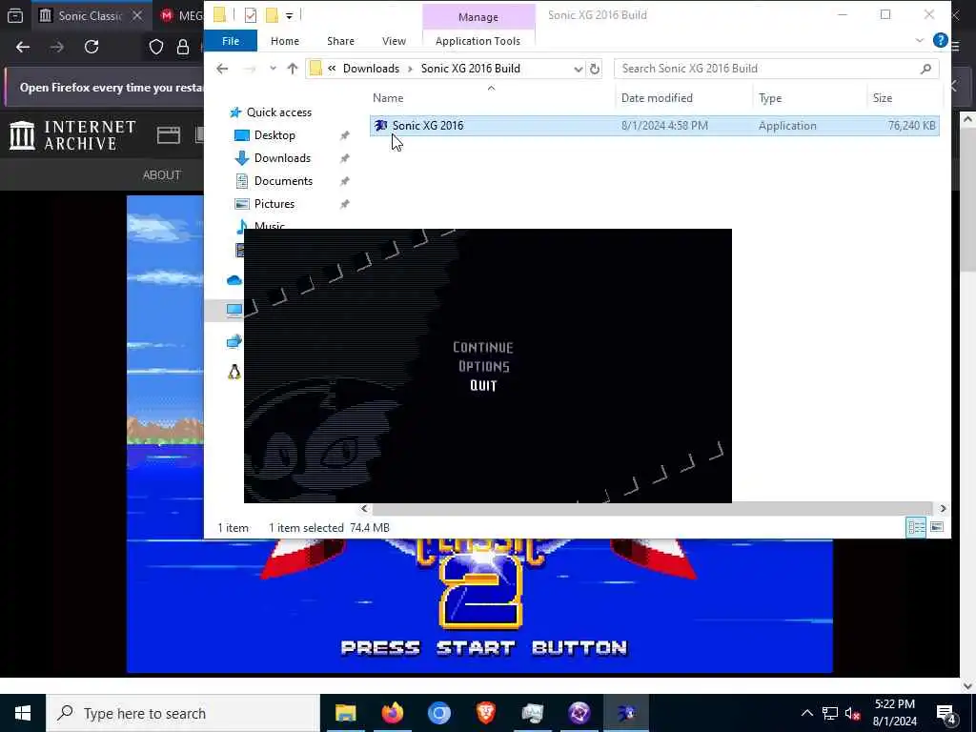
Task: Click the Sonic game taskbar icon
Action: point(626,713)
